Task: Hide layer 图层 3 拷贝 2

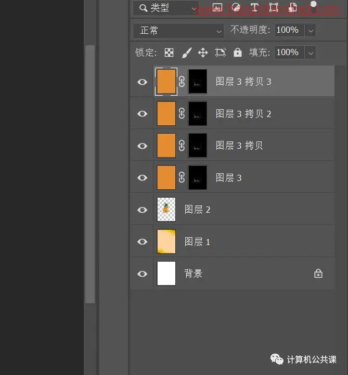Action: tap(143, 114)
